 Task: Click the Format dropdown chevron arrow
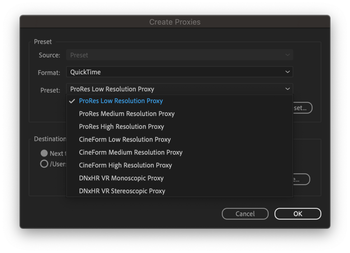[x=287, y=72]
